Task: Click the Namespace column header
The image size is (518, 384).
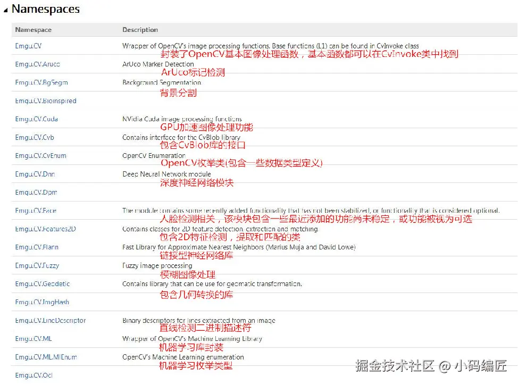Action: click(x=34, y=30)
